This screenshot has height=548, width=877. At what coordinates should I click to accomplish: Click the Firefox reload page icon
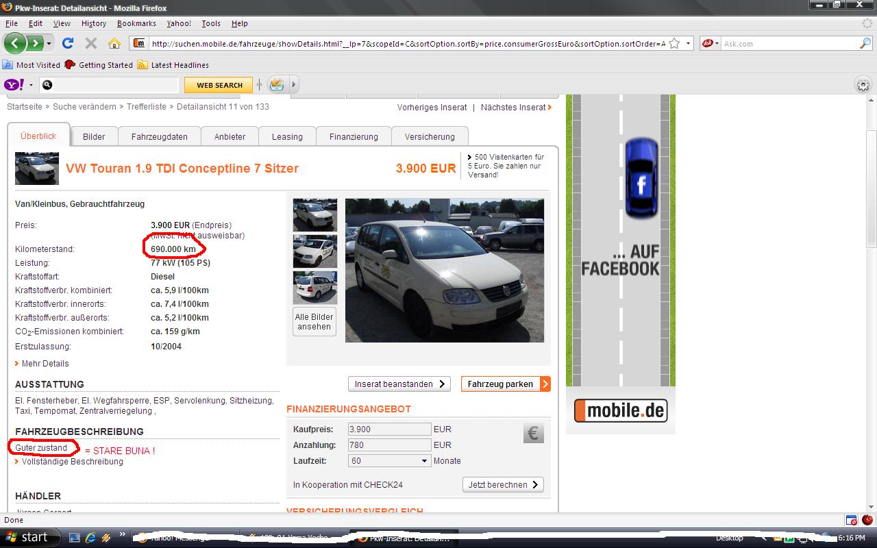67,43
